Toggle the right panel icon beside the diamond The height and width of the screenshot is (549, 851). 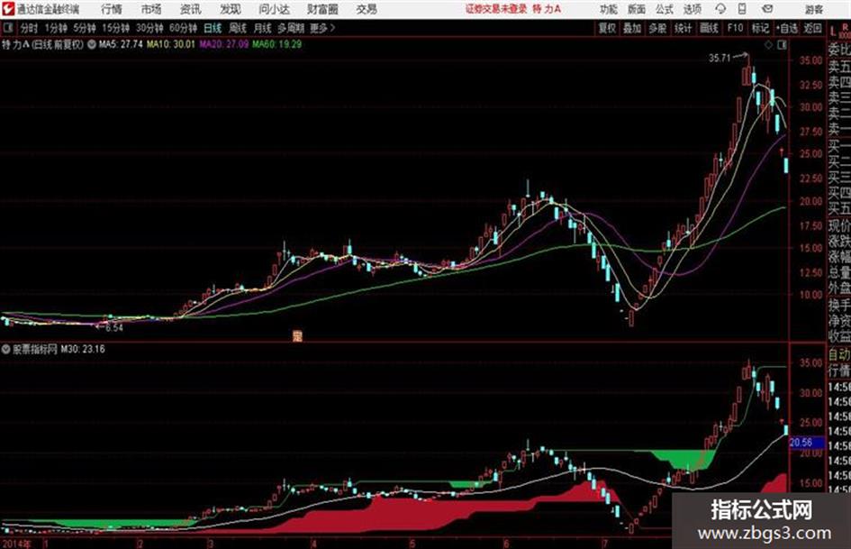pyautogui.click(x=782, y=45)
